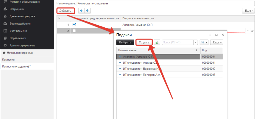Open the dropdown arrow of row 2 signature field
This screenshot has width=259, height=119.
coord(248,31)
